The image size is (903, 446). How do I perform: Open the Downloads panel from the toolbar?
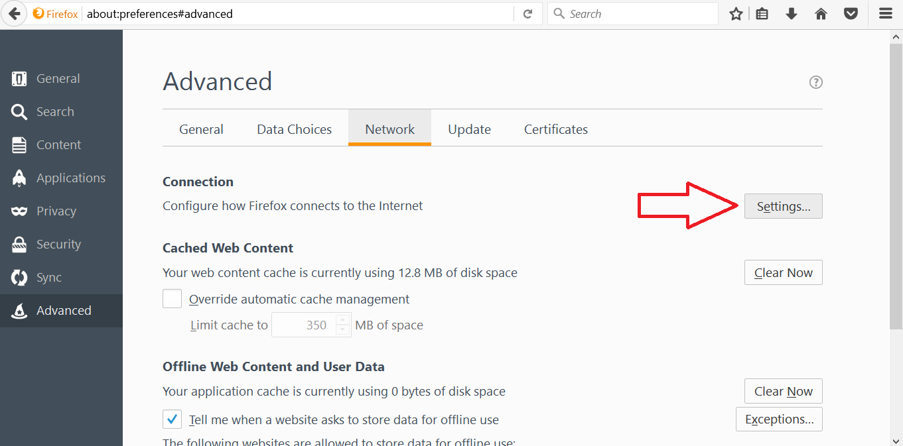(x=791, y=13)
